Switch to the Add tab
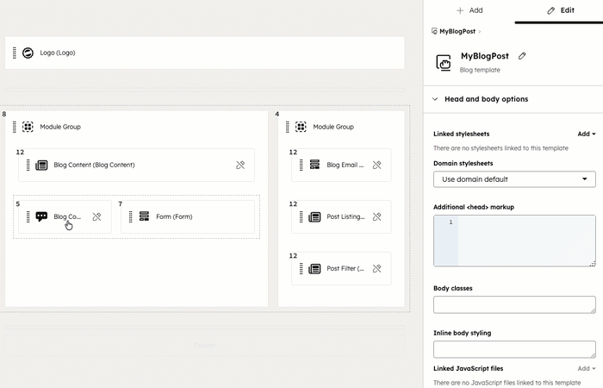Viewport: 603px width, 388px height. point(469,10)
